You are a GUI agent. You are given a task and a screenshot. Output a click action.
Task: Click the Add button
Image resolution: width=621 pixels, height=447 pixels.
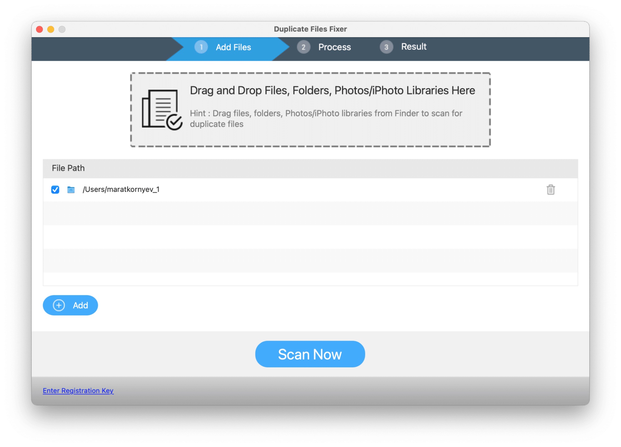click(70, 305)
